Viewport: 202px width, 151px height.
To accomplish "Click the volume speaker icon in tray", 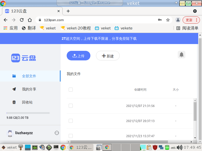I will pos(180,147).
